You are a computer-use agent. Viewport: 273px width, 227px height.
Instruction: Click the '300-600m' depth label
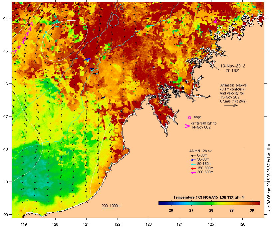tap(205, 172)
